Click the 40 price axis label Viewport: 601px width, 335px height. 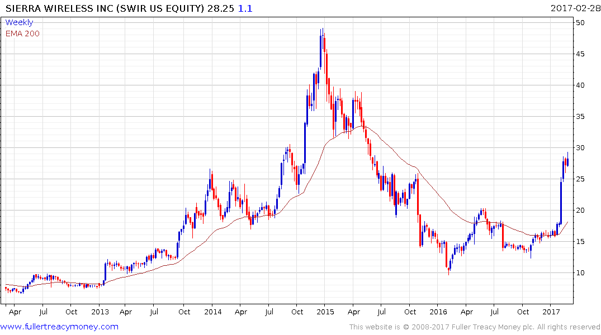tap(580, 85)
